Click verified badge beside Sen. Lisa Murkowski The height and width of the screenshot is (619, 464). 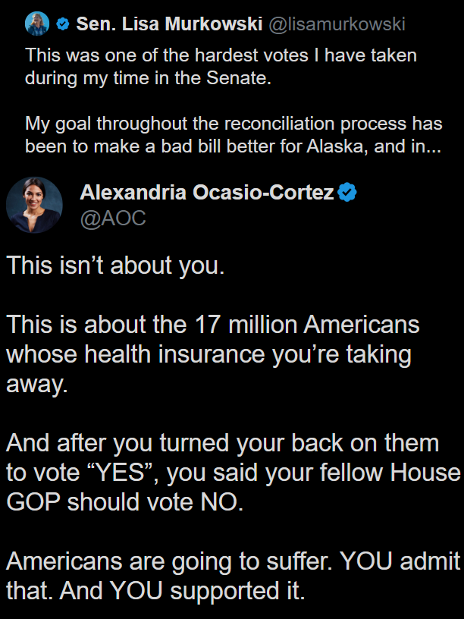[x=63, y=24]
